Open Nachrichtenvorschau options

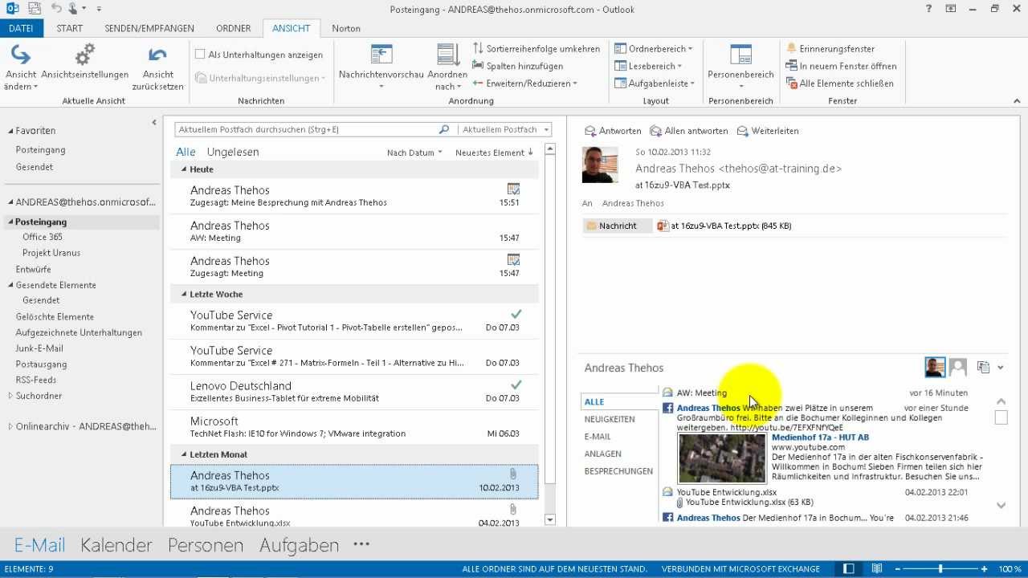[x=381, y=67]
